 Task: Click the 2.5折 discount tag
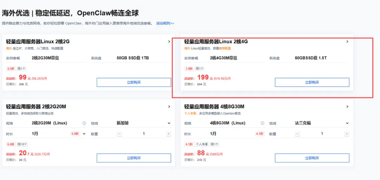(x=11, y=69)
